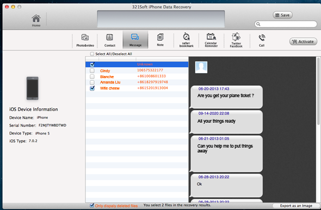Image resolution: width=321 pixels, height=210 pixels.
Task: Go to the Home screen icon
Action: coord(36,20)
